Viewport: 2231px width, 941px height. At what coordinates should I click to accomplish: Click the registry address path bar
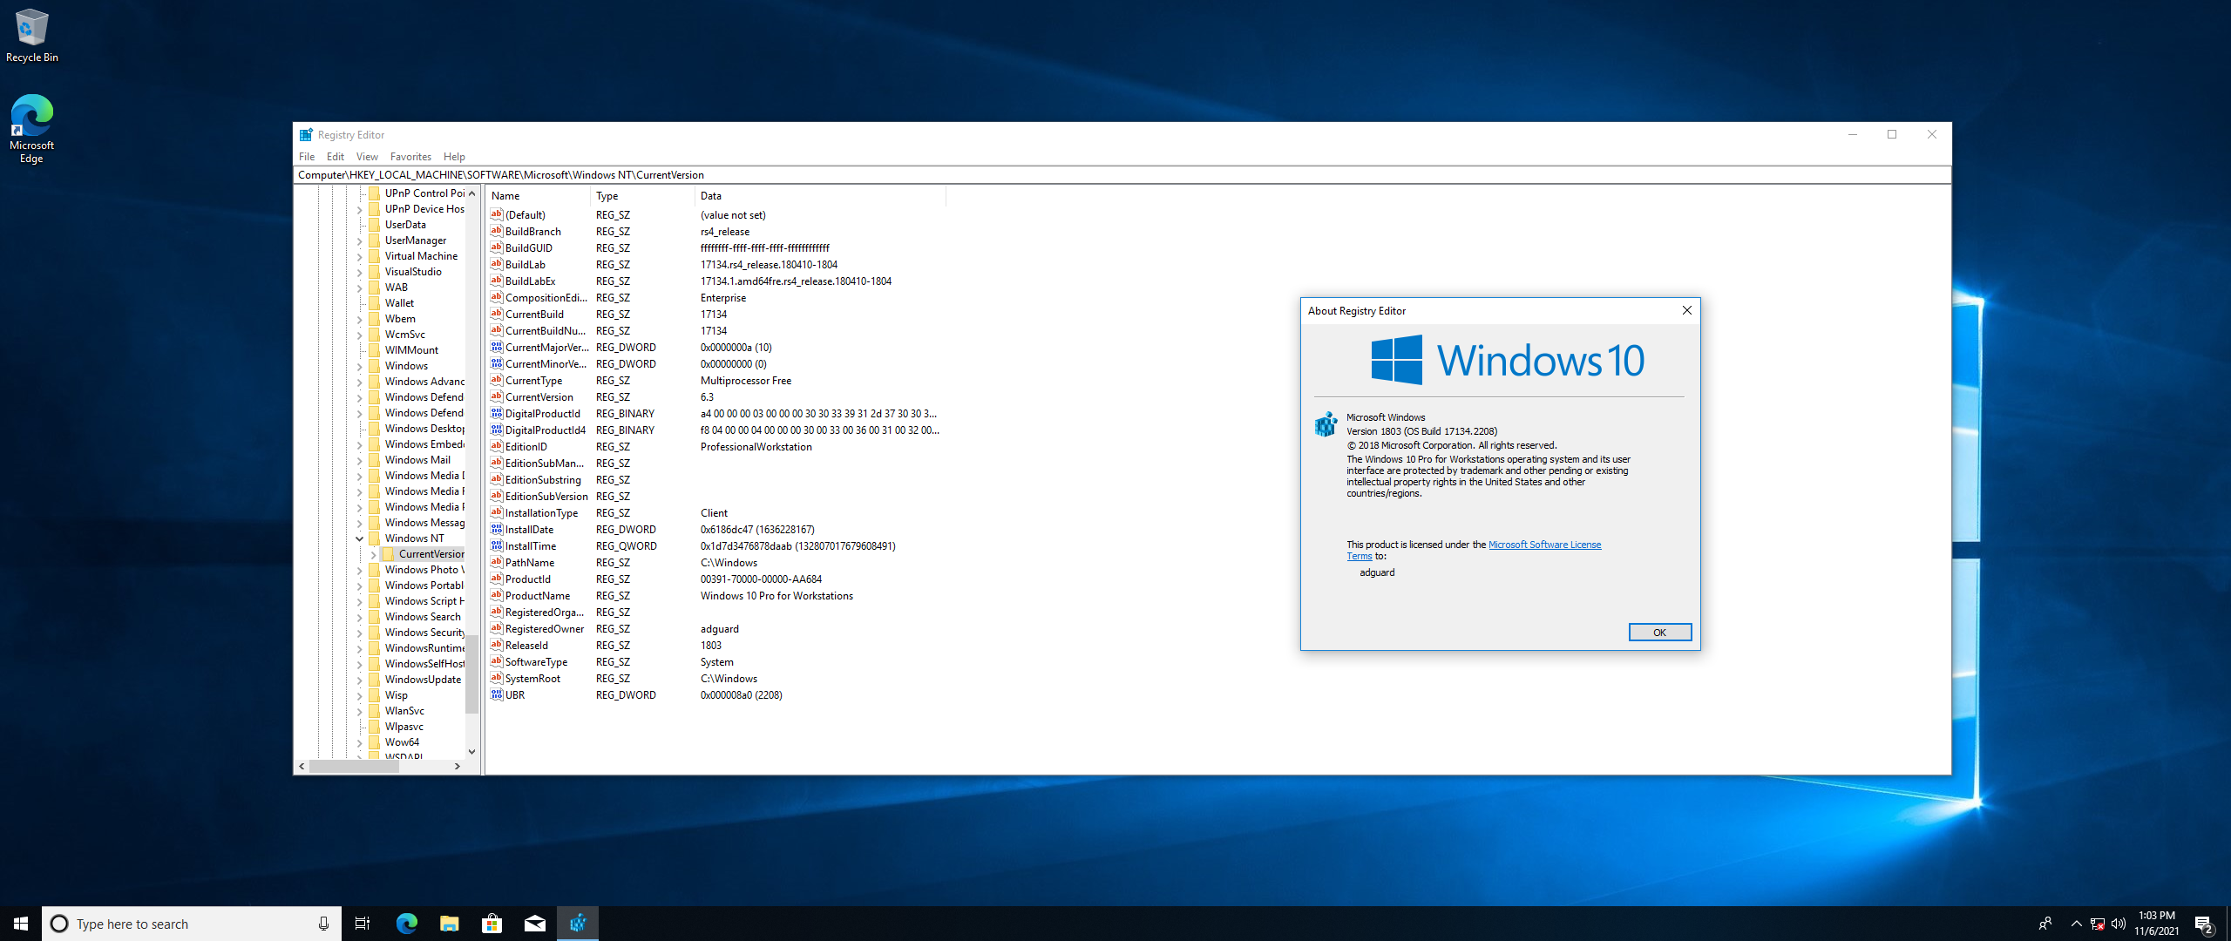point(1122,175)
